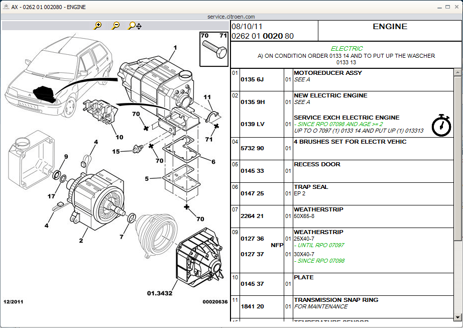463x328 pixels.
Task: Click callout number 1 on the diagram
Action: tap(175, 48)
